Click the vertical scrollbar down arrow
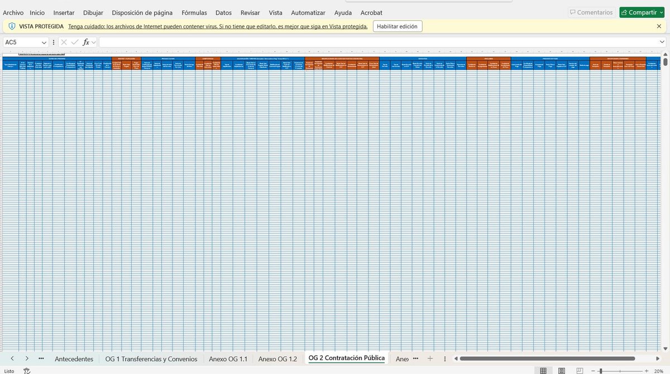Viewport: 670px width, 374px height. [x=665, y=349]
